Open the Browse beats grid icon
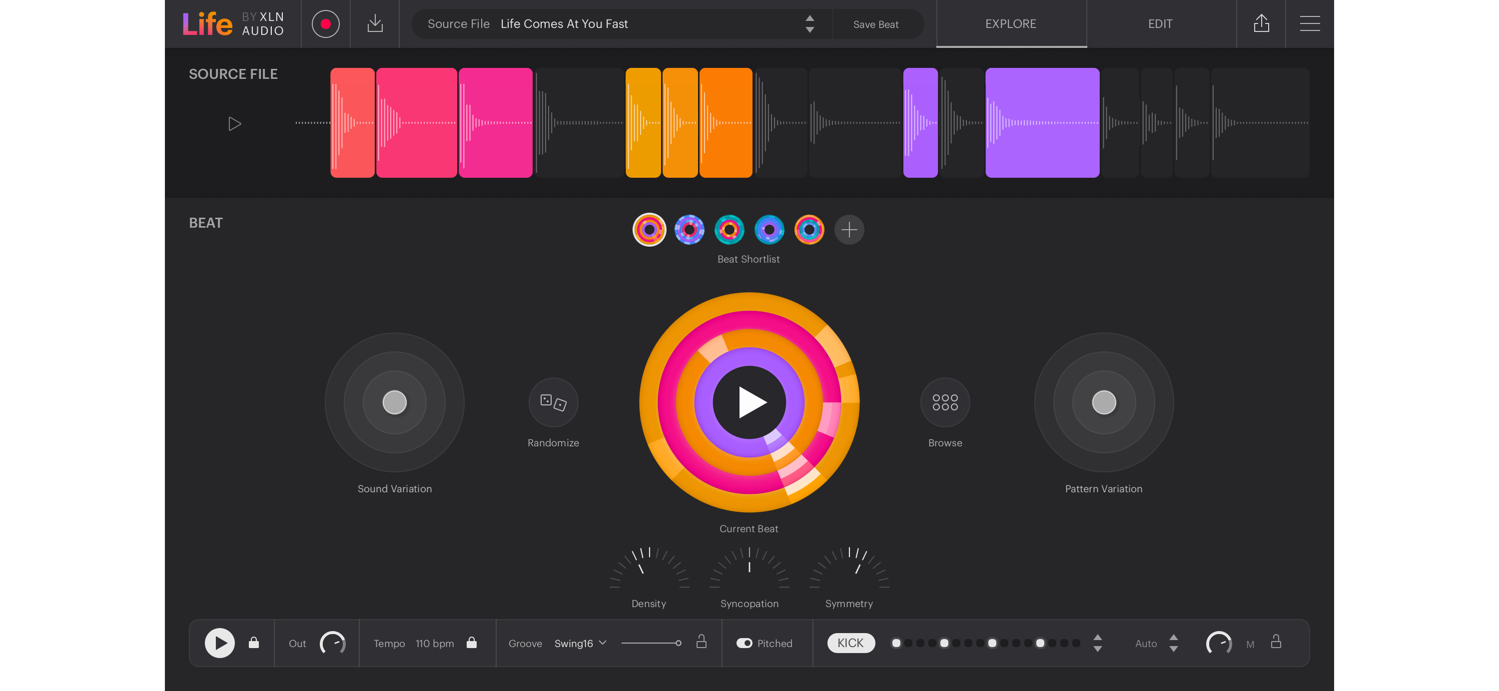 click(944, 402)
